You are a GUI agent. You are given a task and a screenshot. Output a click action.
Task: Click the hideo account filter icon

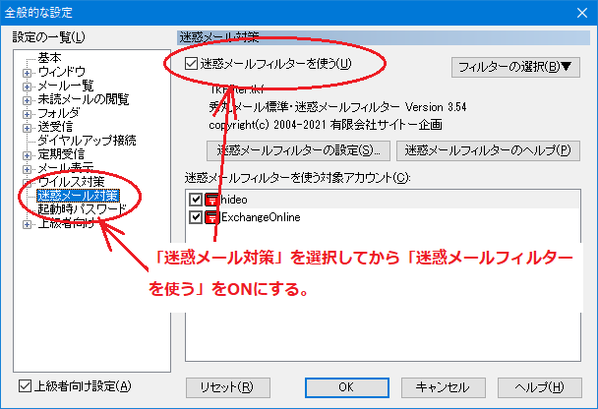coord(211,200)
